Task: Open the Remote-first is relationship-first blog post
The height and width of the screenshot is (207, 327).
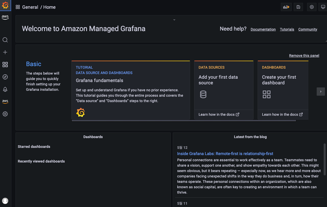Action: click(x=225, y=154)
